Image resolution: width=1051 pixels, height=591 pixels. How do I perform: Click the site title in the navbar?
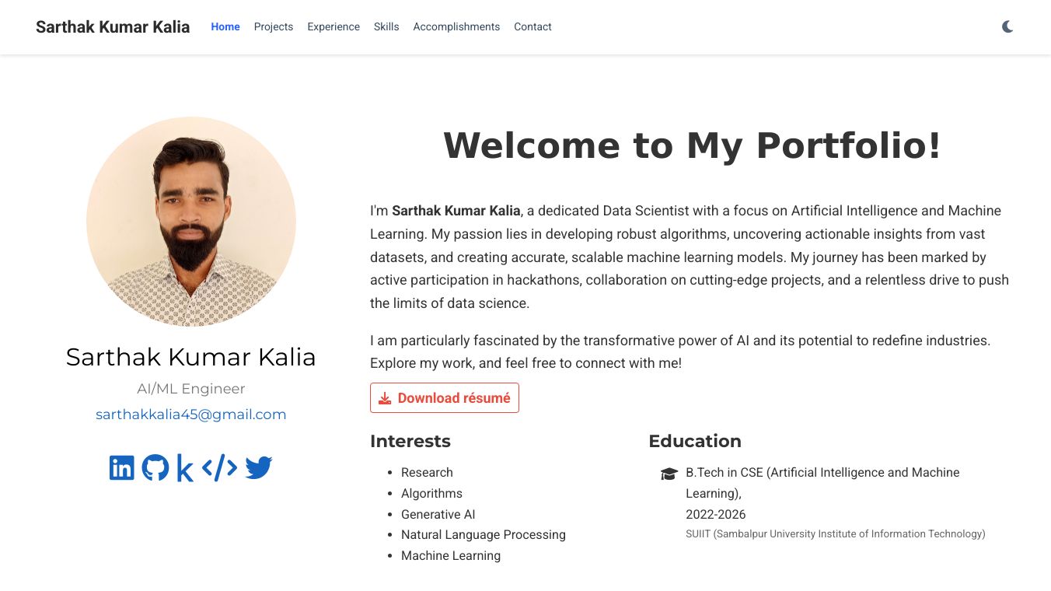click(x=113, y=27)
